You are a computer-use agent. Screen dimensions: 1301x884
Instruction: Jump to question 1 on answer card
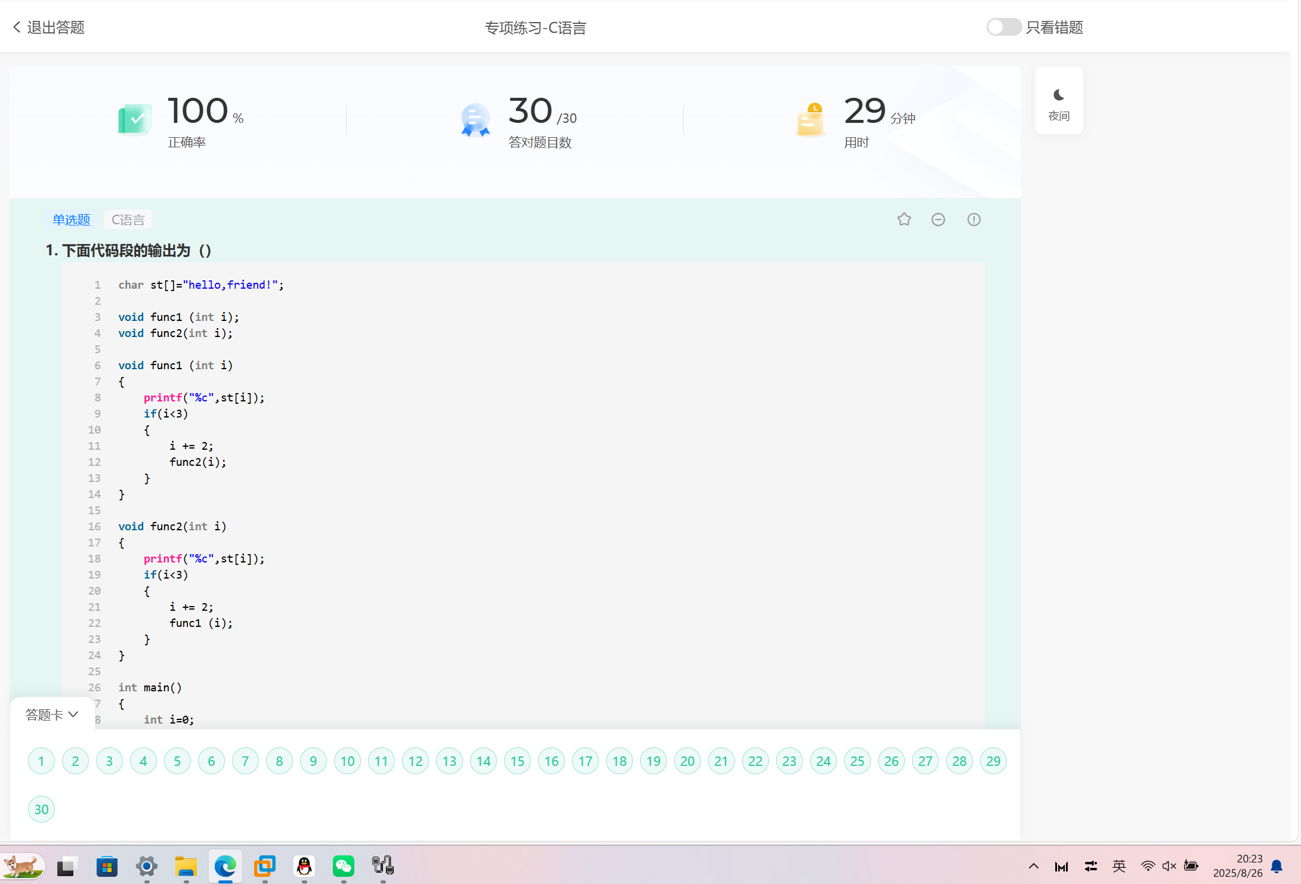[x=41, y=761]
